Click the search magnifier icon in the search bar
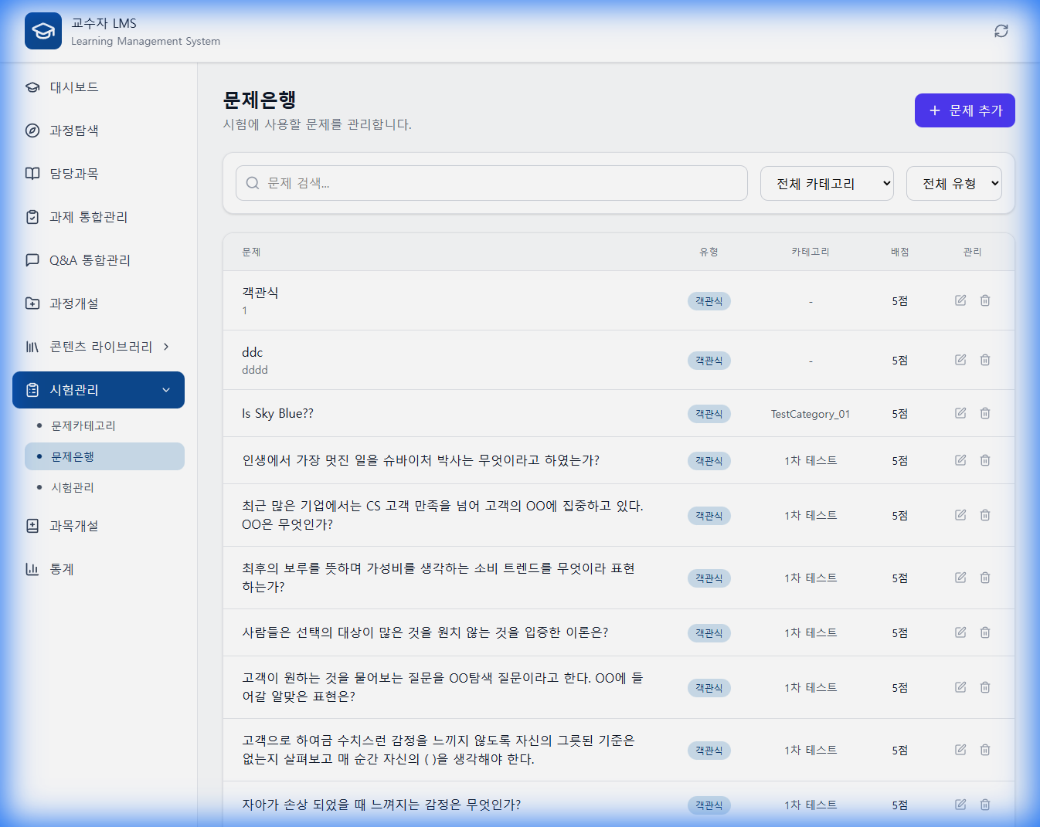The image size is (1040, 827). (252, 183)
